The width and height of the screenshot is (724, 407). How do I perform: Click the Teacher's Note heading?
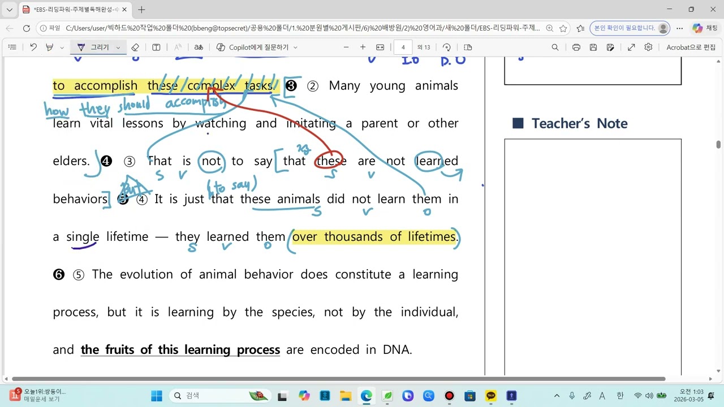coord(579,123)
